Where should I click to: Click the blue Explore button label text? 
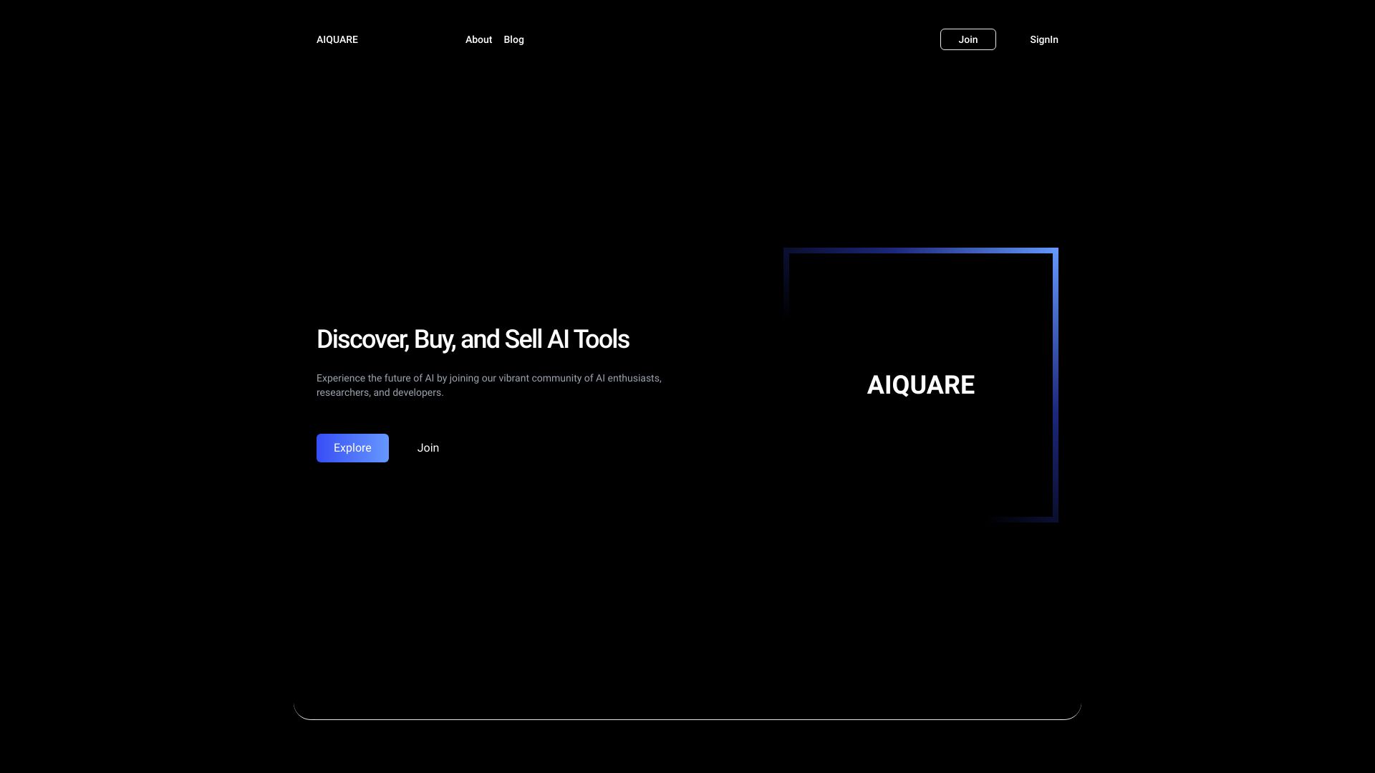pos(352,447)
